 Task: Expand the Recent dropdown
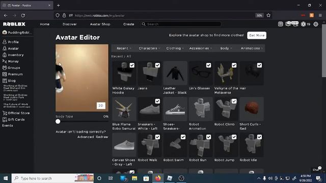(124, 48)
